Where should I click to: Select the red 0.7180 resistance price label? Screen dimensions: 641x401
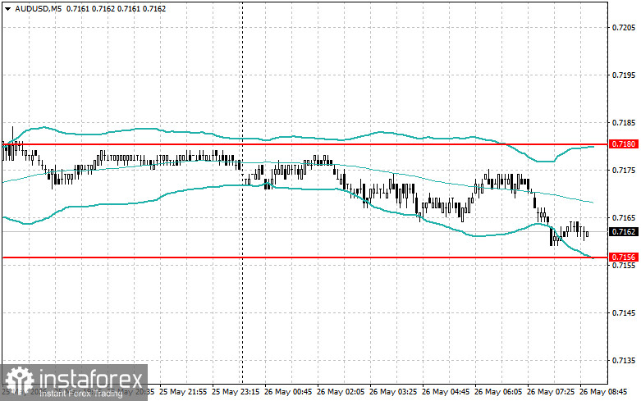click(x=624, y=144)
